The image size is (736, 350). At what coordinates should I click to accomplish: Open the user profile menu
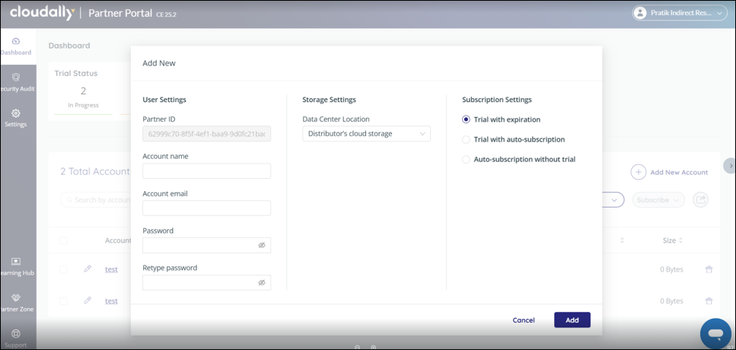pos(679,13)
